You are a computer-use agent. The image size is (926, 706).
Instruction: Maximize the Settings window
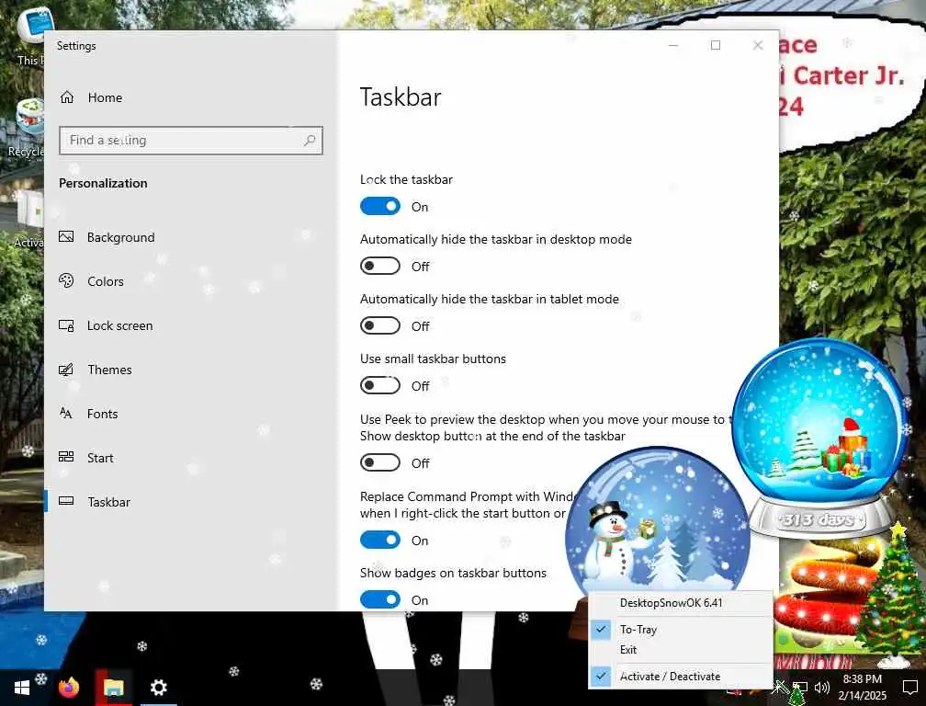click(x=715, y=45)
